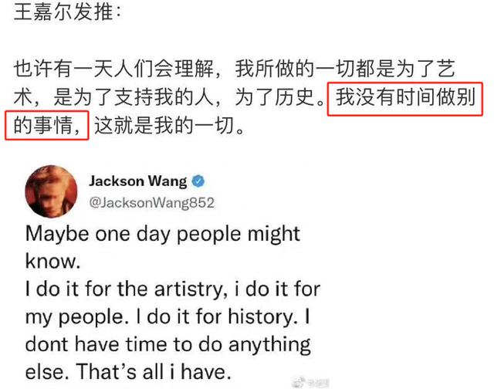Click tweet line "dont have time to do anything"
The width and height of the screenshot is (494, 389).
(x=168, y=344)
